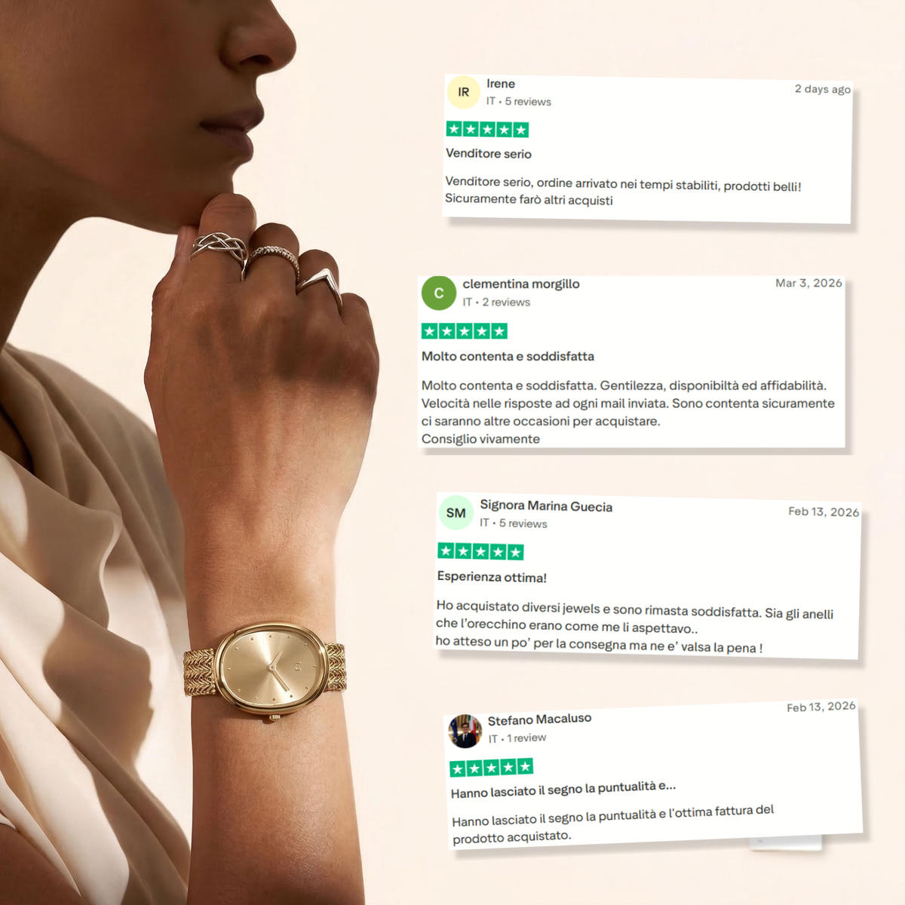The width and height of the screenshot is (905, 905).
Task: Click Irene's IR avatar circle
Action: [464, 92]
